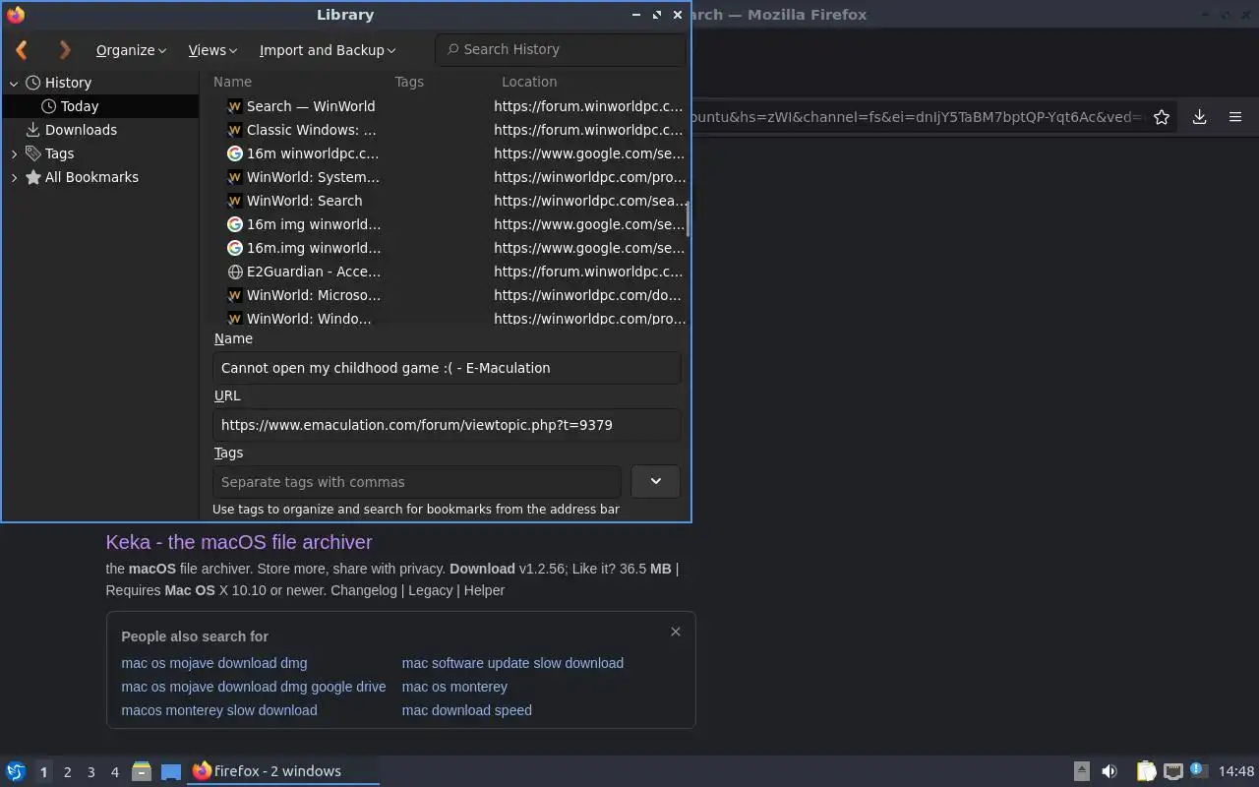Select Tags in the sidebar
Viewport: 1259px width, 787px height.
click(x=59, y=153)
